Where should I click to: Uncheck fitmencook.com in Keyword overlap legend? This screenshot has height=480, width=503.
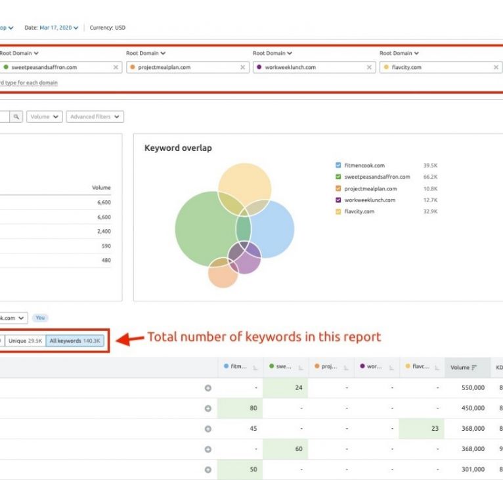(338, 165)
